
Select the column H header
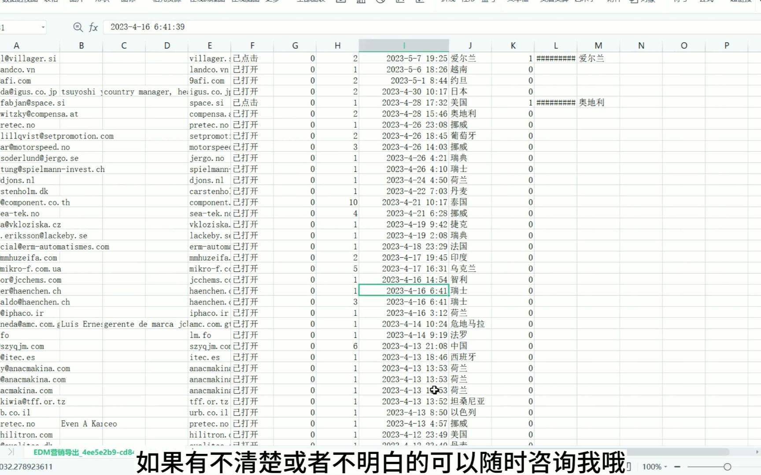tap(337, 45)
